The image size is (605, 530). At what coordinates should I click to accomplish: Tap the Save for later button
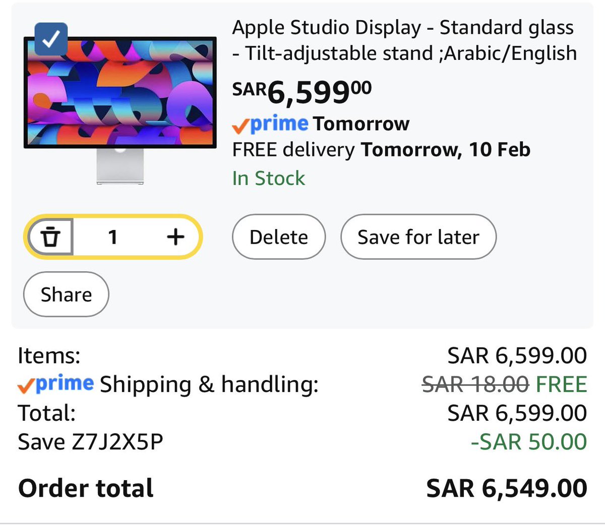click(x=418, y=237)
